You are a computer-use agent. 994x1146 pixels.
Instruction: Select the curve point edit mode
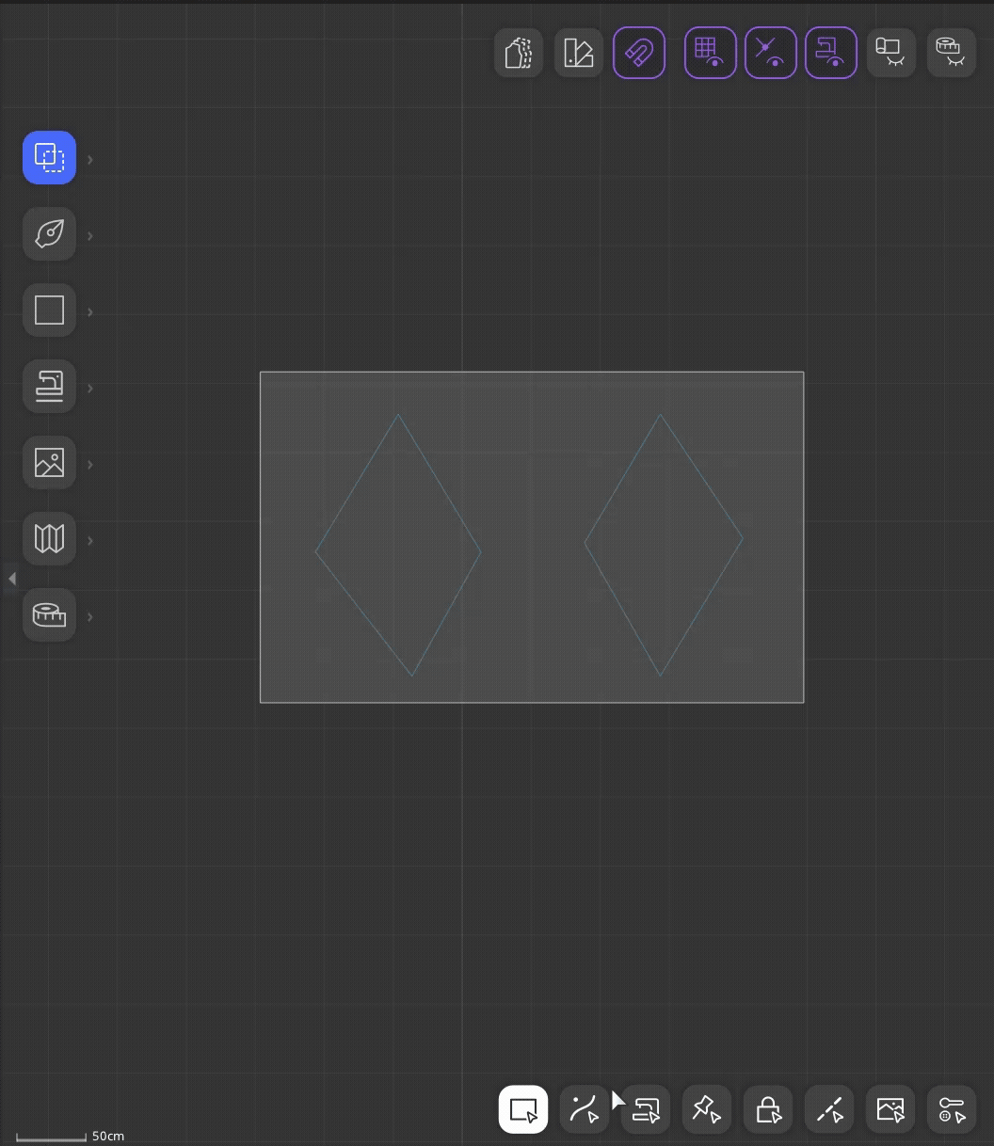585,1109
